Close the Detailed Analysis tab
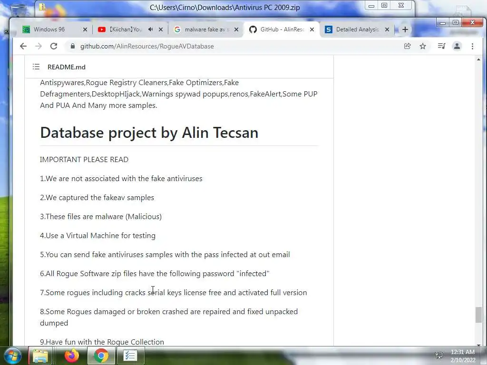 [x=387, y=29]
